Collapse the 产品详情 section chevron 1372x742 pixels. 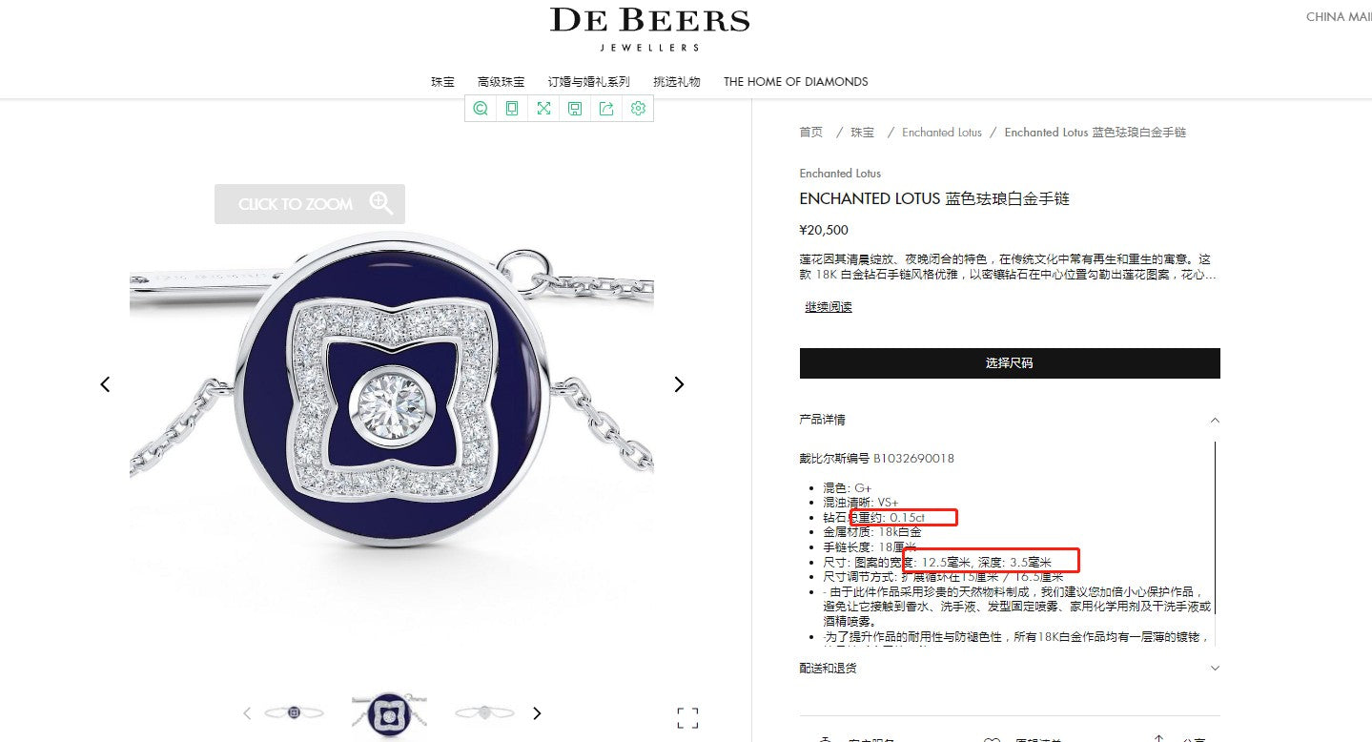[x=1215, y=420]
